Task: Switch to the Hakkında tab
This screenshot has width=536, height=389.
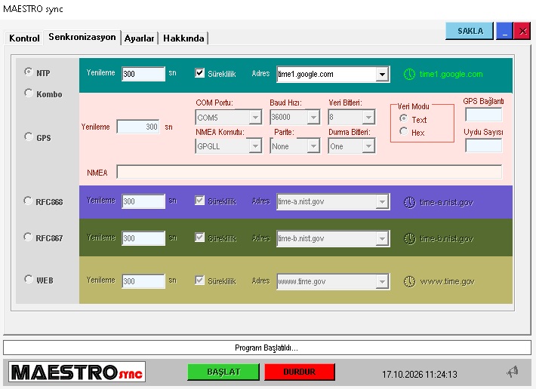Action: tap(183, 38)
